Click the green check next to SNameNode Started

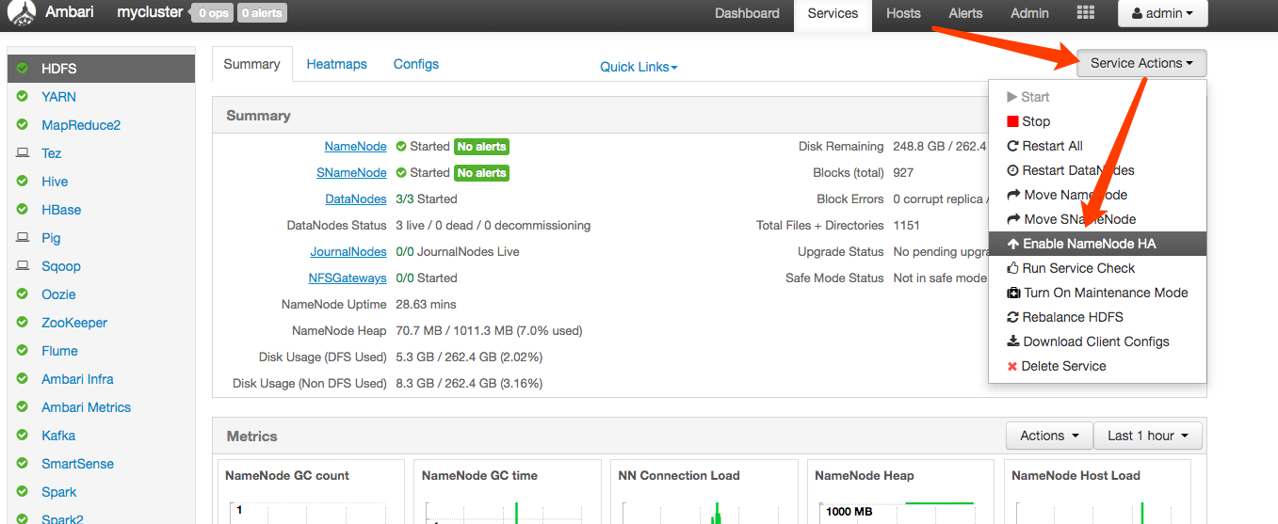(x=401, y=173)
